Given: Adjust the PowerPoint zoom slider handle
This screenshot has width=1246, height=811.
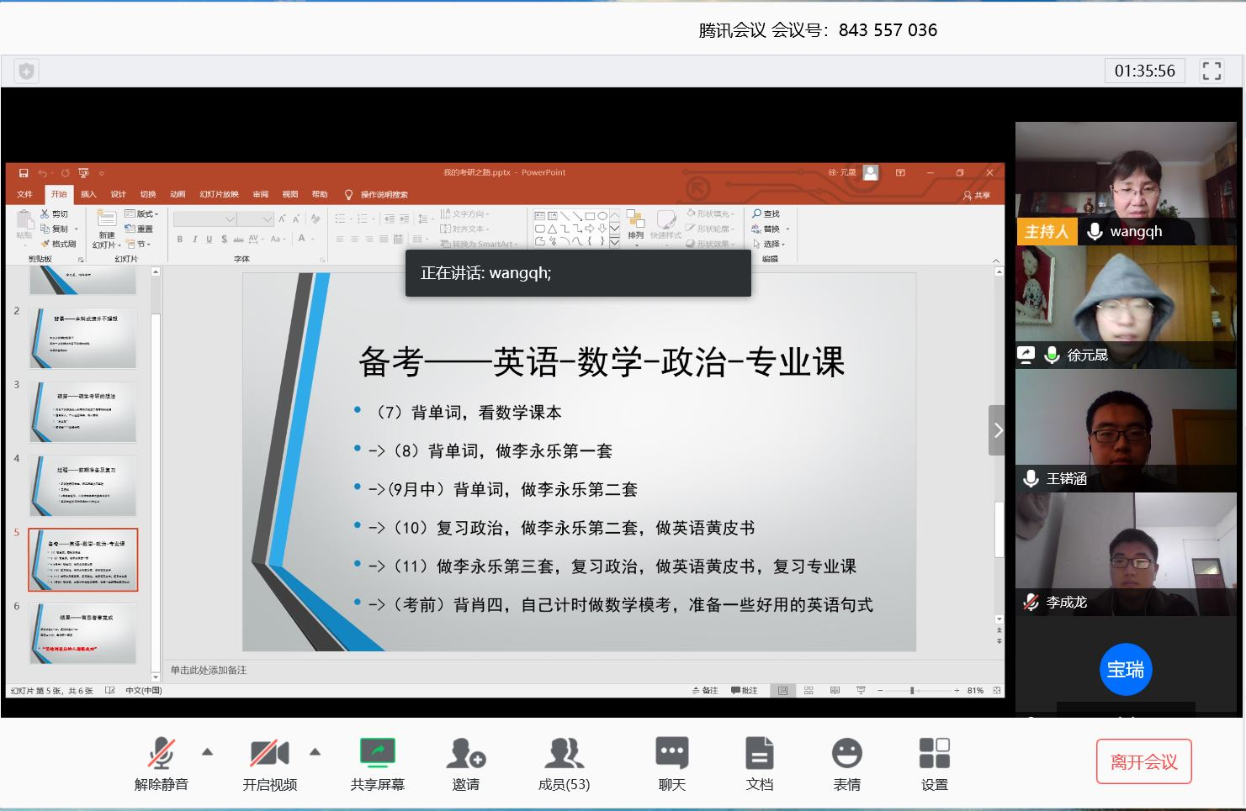Looking at the screenshot, I should tap(912, 691).
